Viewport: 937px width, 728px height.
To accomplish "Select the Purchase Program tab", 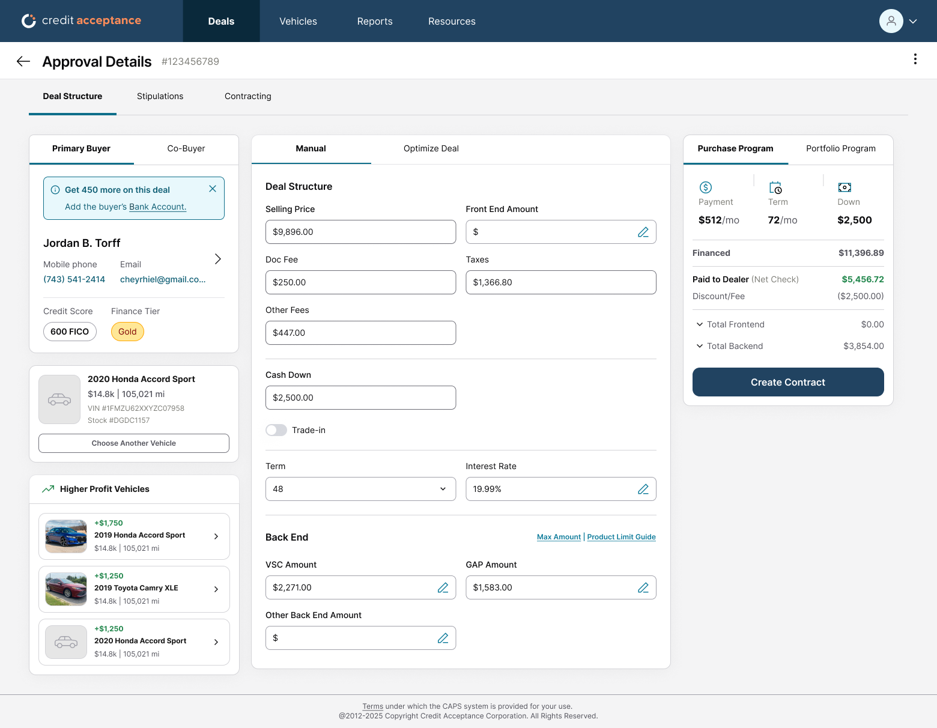I will pyautogui.click(x=736, y=148).
